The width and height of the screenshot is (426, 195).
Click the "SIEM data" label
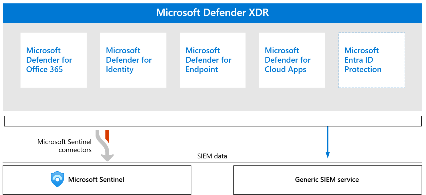[x=212, y=156]
